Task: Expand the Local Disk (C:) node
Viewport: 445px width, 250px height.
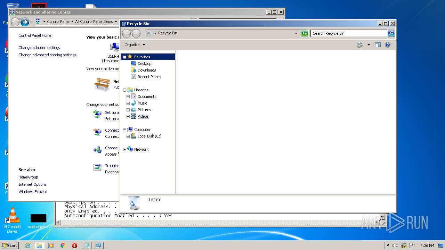Action: [128, 136]
